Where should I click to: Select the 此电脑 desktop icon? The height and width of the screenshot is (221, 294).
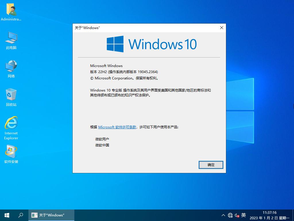11,38
